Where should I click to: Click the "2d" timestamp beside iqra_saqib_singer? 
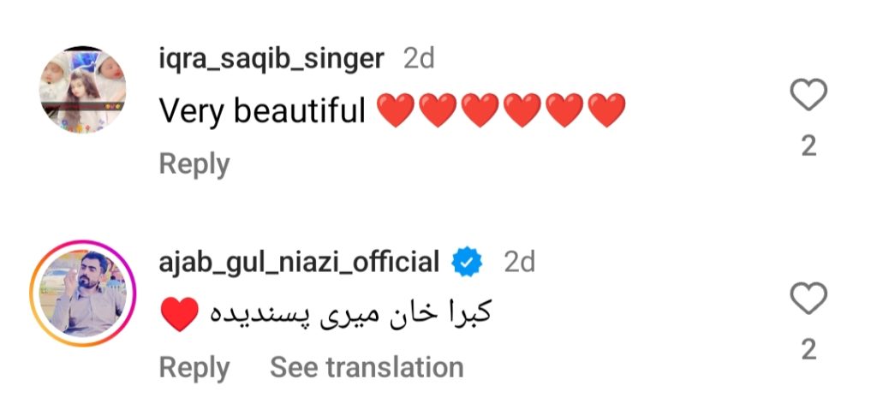click(x=419, y=59)
